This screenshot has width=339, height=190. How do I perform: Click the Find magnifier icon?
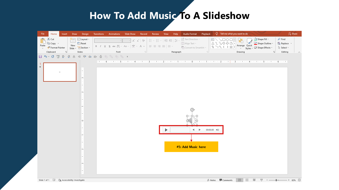[279, 39]
